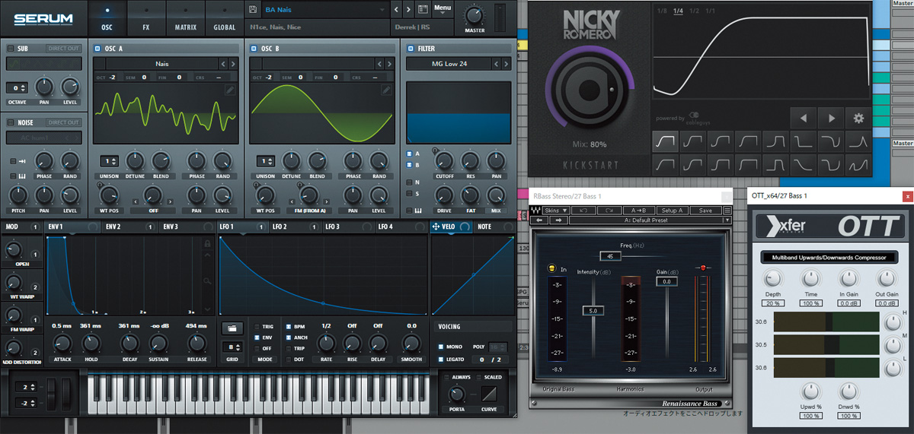Go to the next Serum preset

408,9
